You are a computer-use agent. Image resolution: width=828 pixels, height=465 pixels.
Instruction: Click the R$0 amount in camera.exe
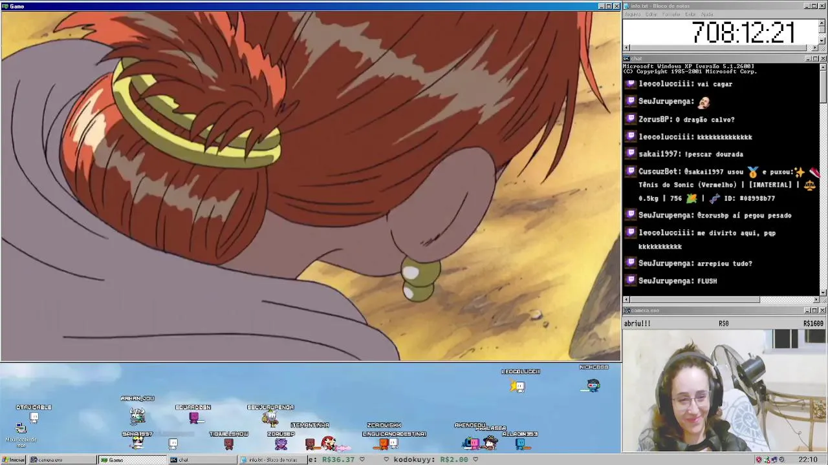tap(723, 324)
